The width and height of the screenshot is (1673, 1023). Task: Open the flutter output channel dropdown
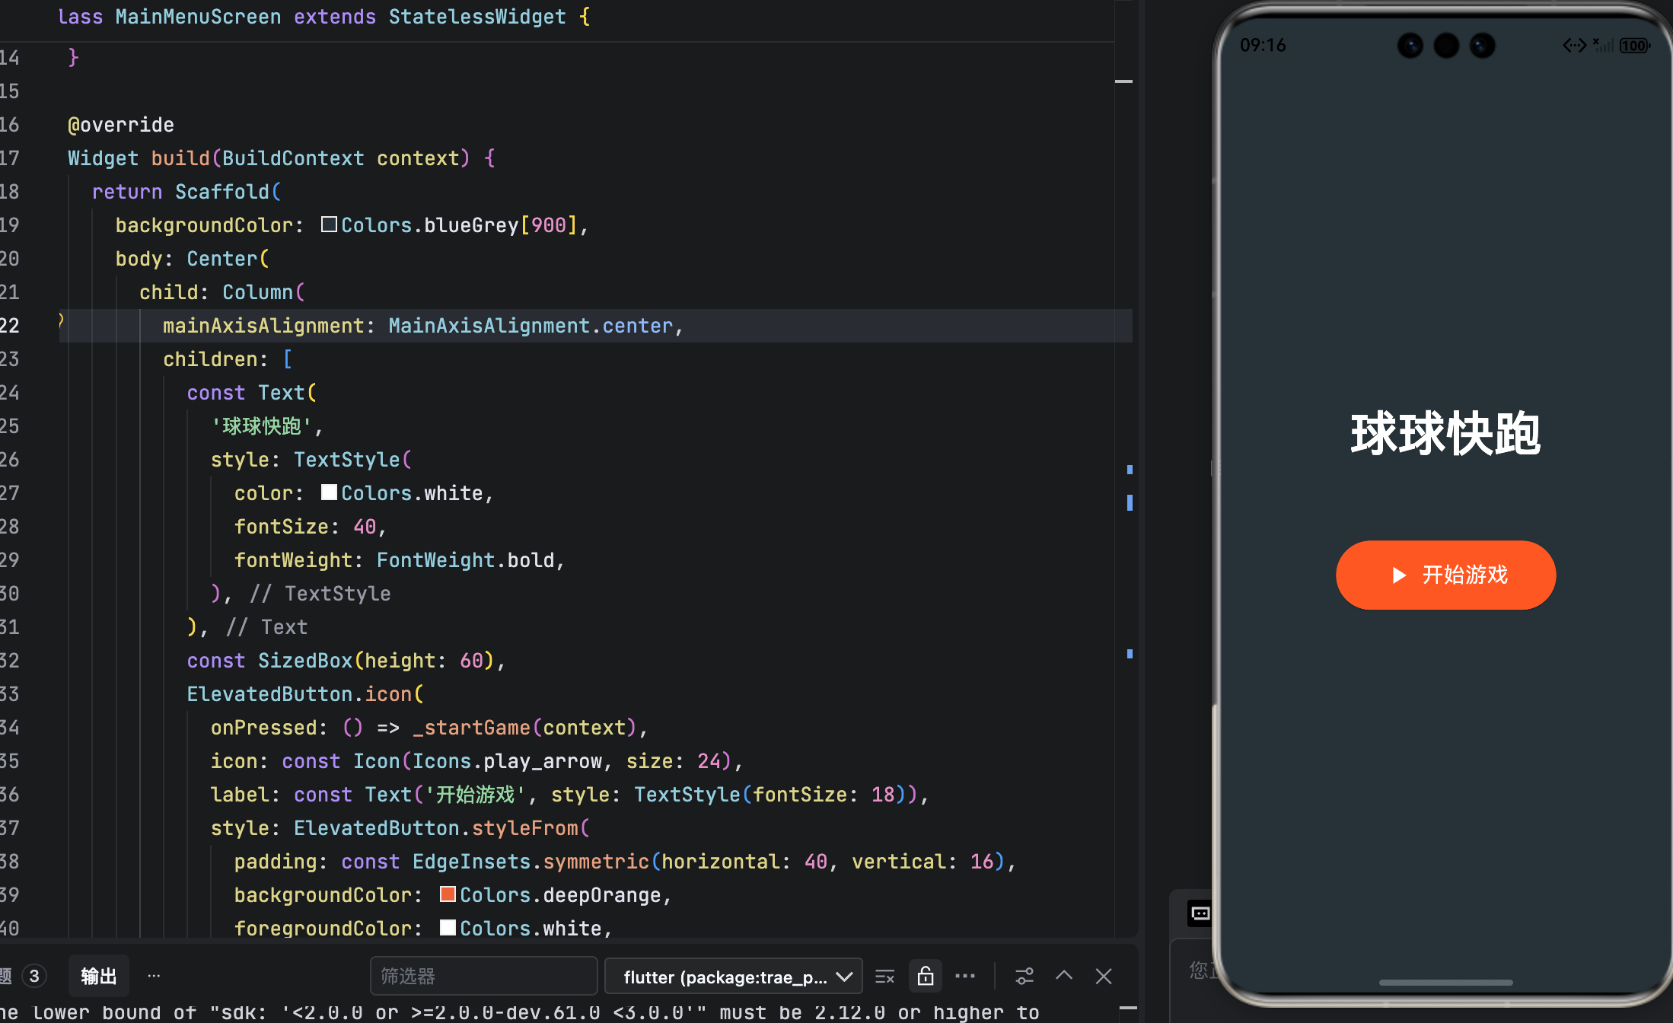[x=733, y=977]
